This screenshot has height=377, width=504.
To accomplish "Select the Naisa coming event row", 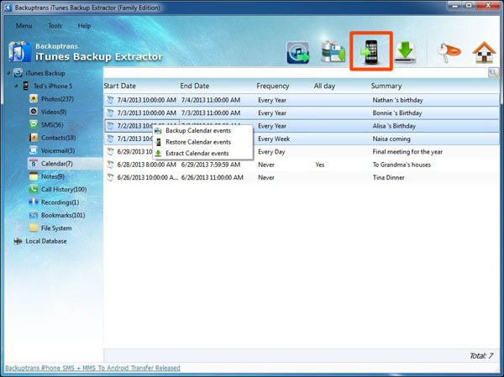I will 302,139.
